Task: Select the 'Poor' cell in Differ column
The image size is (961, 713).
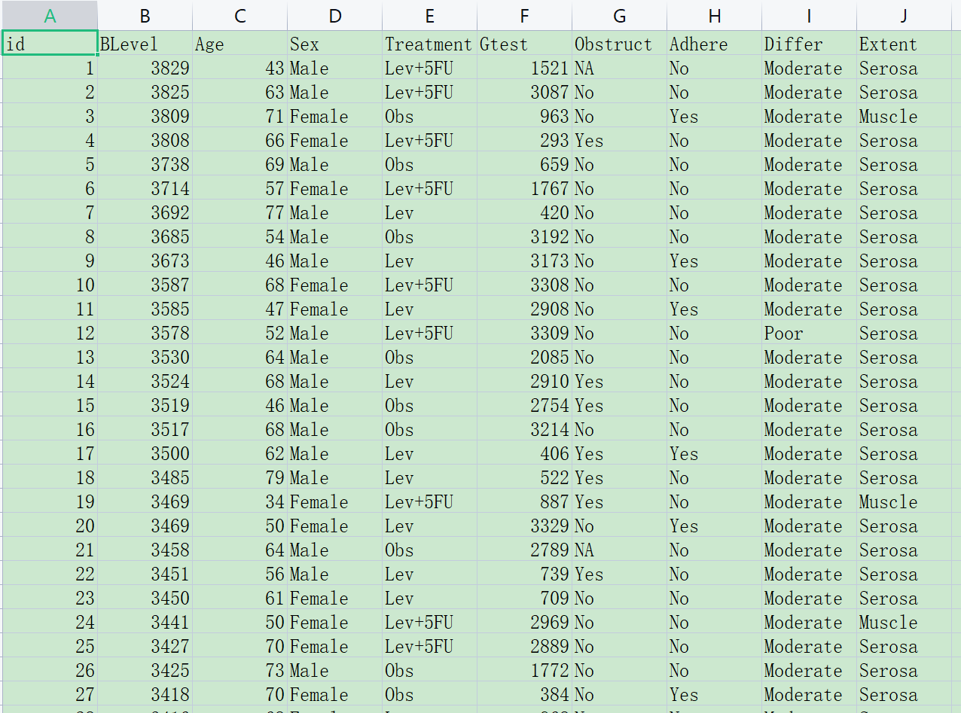Action: [x=809, y=334]
